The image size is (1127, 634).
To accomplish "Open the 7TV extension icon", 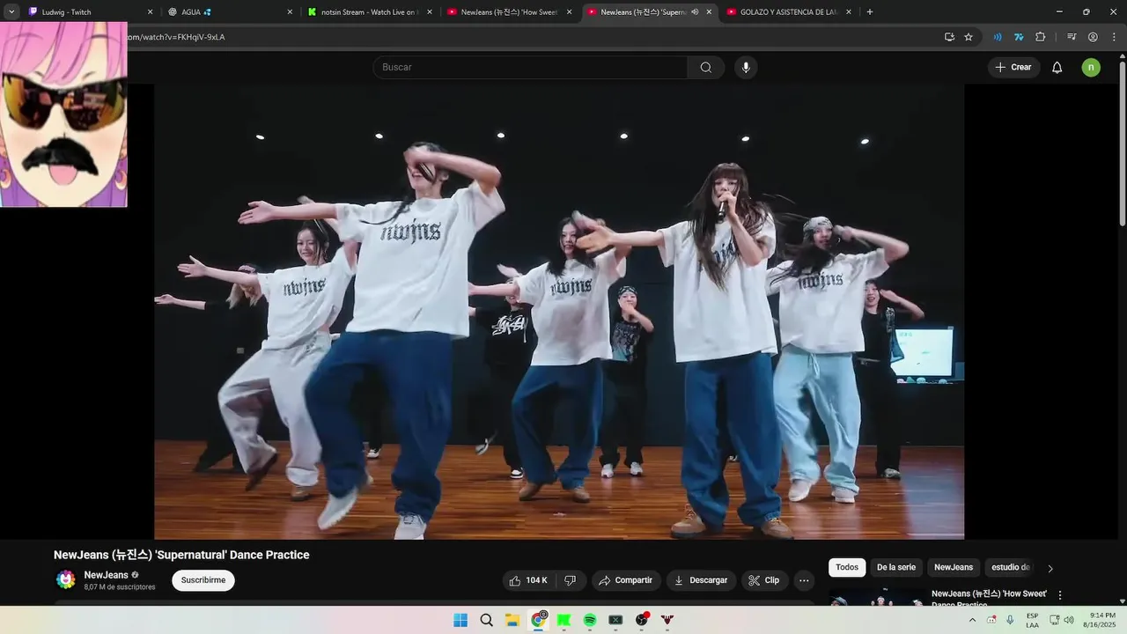I will coord(1019,37).
